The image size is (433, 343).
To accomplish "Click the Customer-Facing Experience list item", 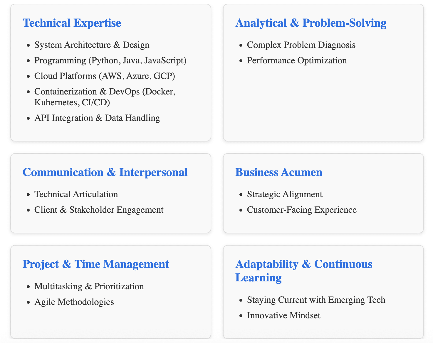I will [302, 210].
